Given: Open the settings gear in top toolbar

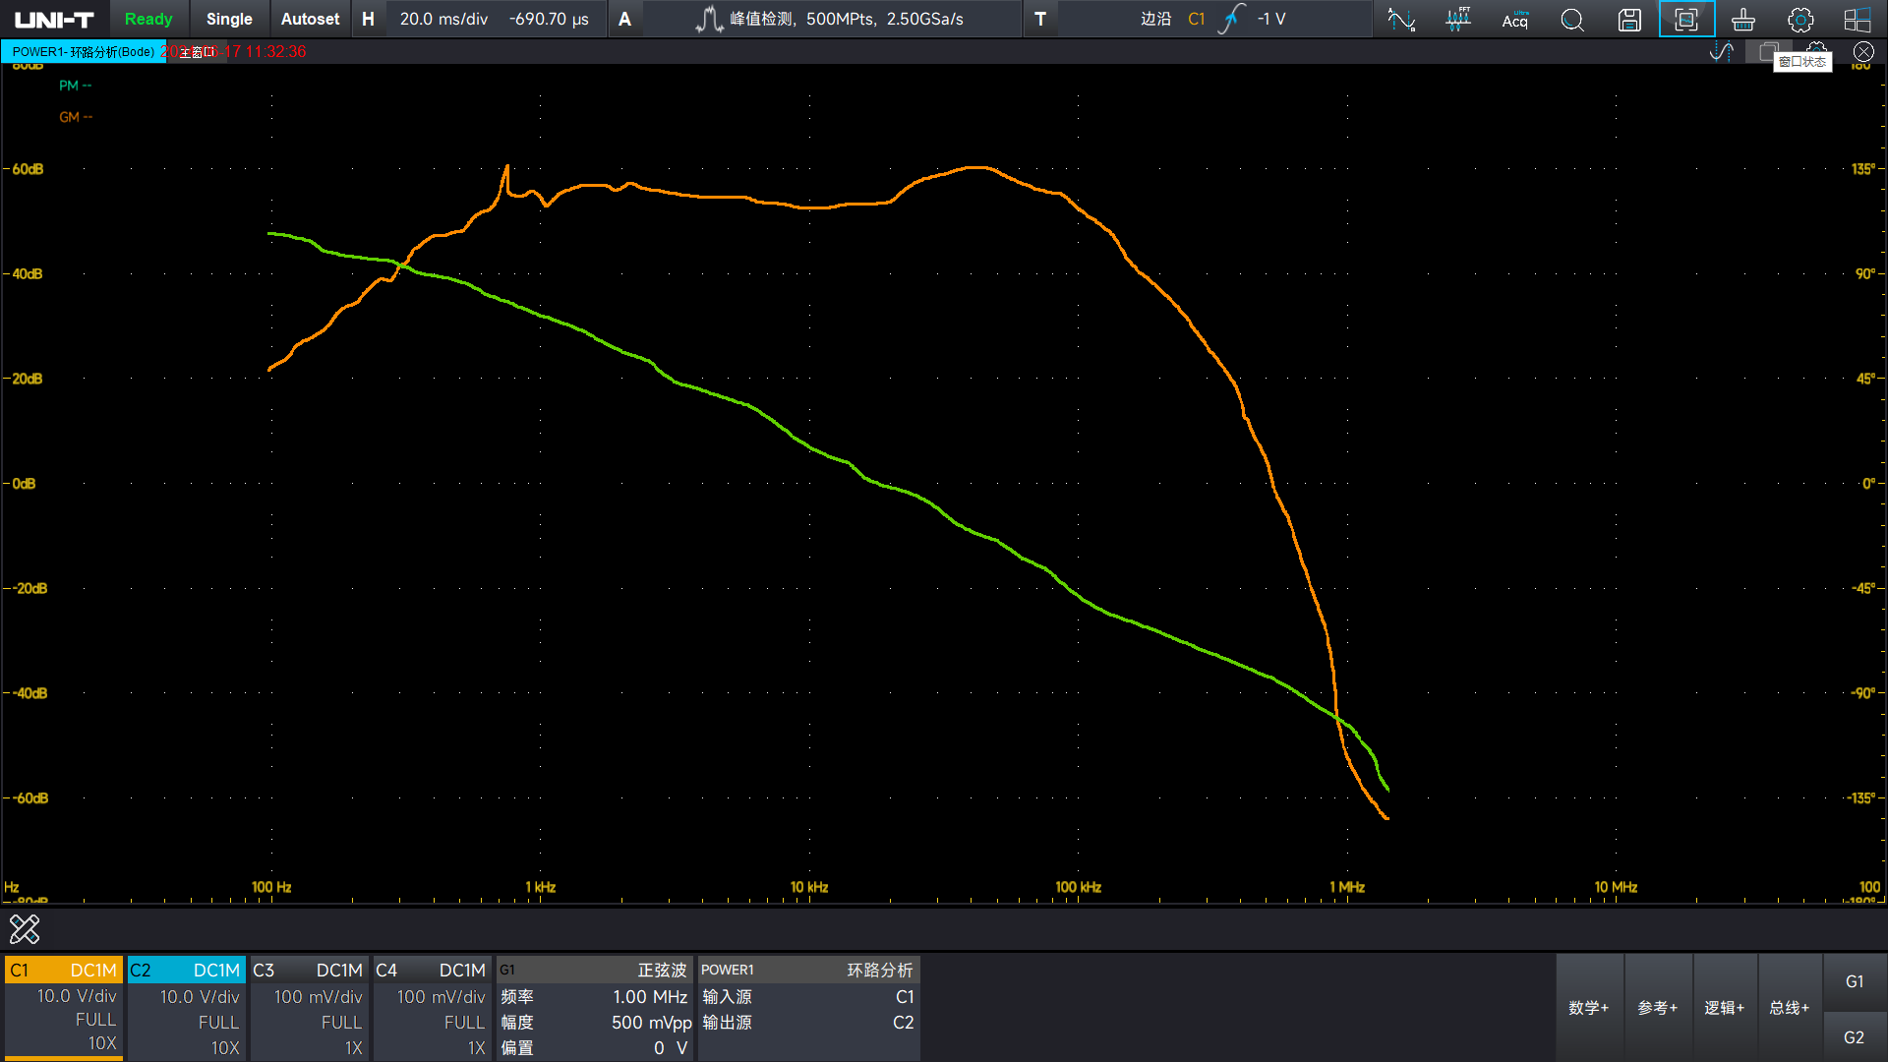Looking at the screenshot, I should [x=1799, y=19].
